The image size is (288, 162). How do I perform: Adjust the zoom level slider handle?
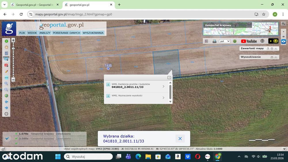pyautogui.click(x=13, y=48)
